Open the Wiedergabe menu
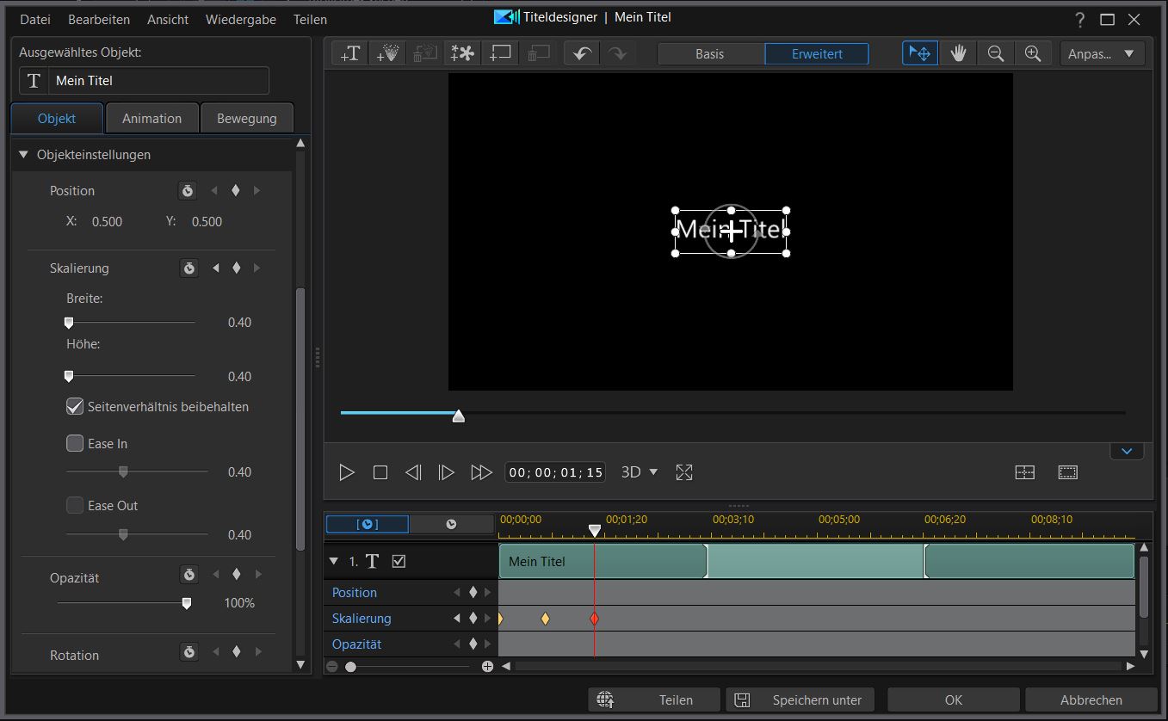 [240, 19]
